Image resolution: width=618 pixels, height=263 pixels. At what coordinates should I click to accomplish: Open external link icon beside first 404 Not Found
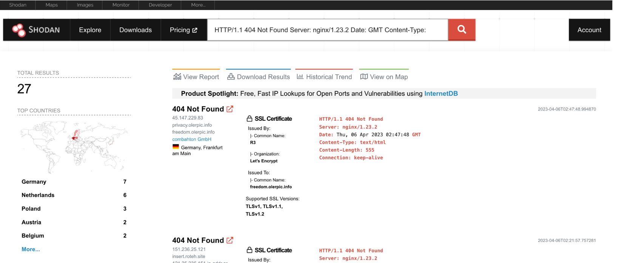tap(230, 109)
